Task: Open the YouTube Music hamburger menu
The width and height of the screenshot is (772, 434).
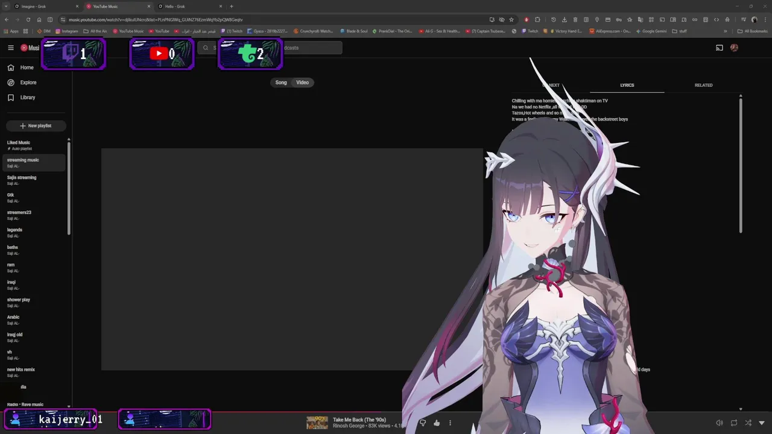Action: tap(11, 48)
